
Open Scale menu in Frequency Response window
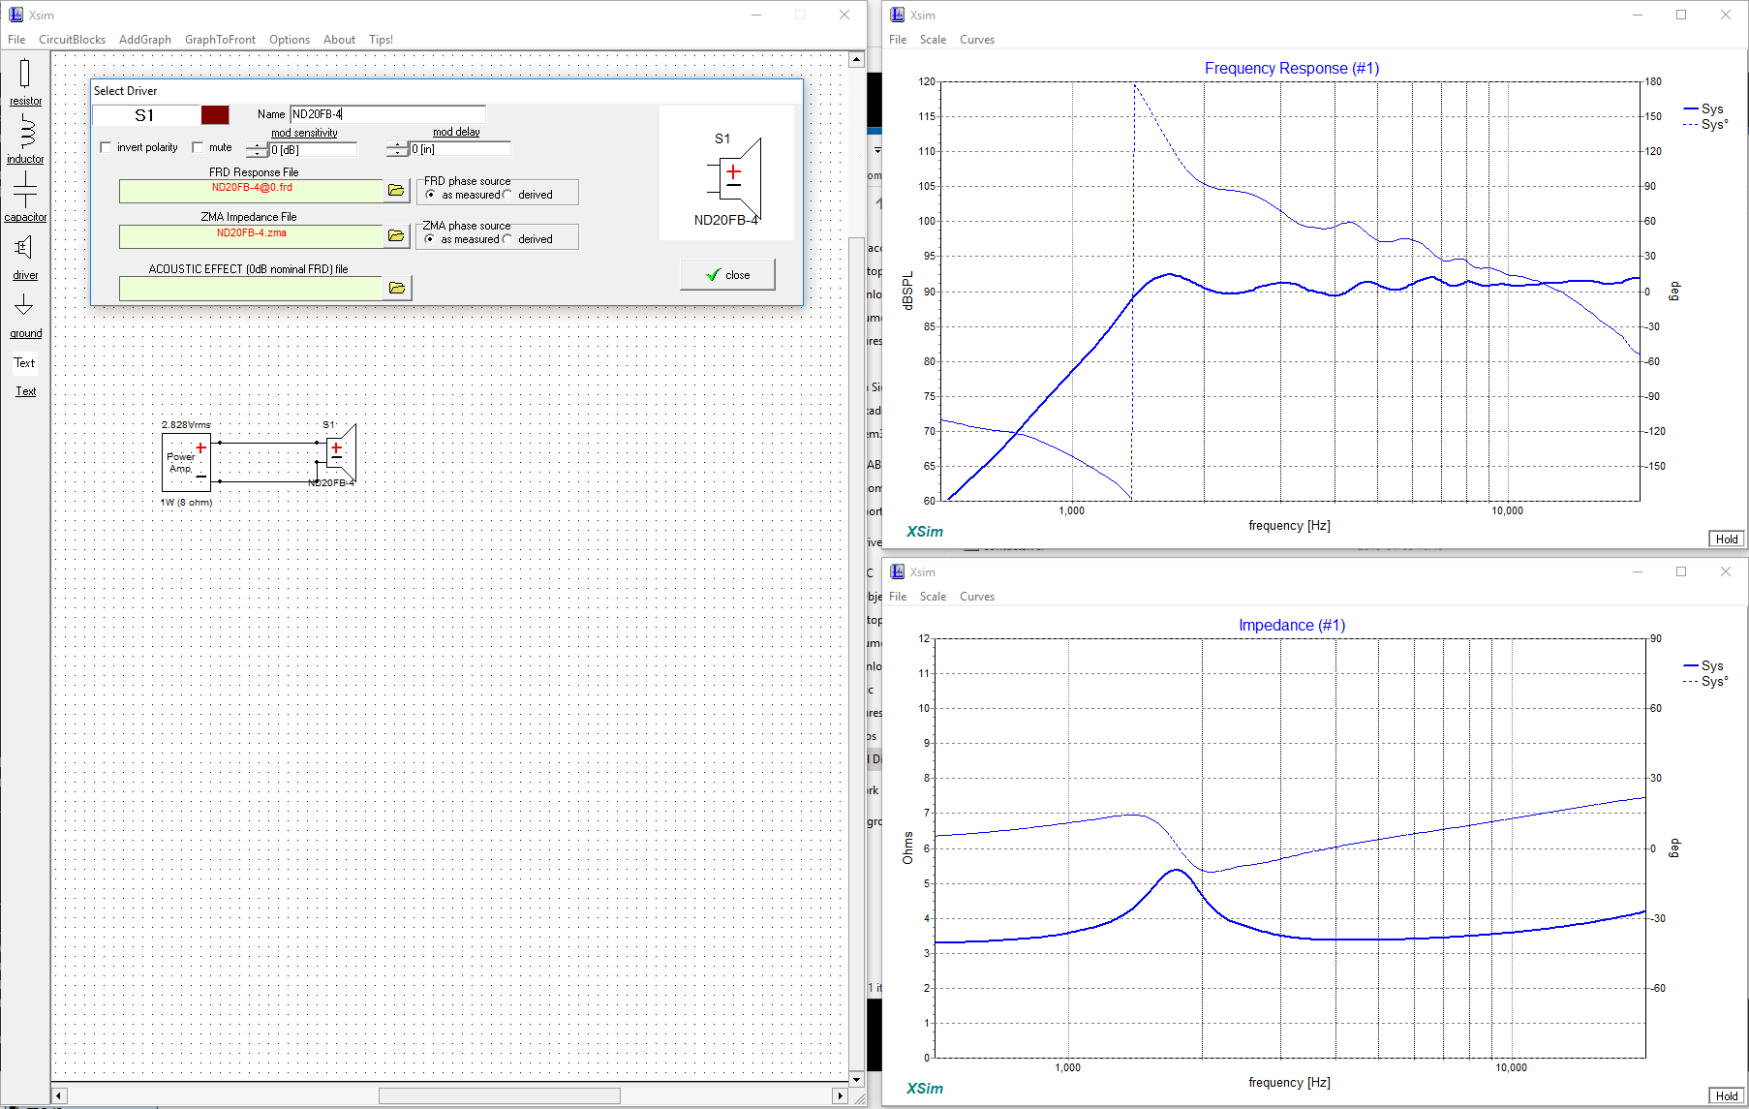point(933,40)
